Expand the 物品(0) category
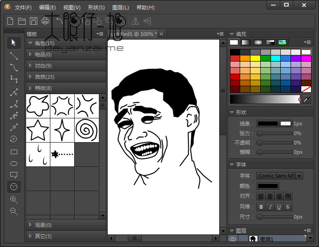 (x=66, y=55)
